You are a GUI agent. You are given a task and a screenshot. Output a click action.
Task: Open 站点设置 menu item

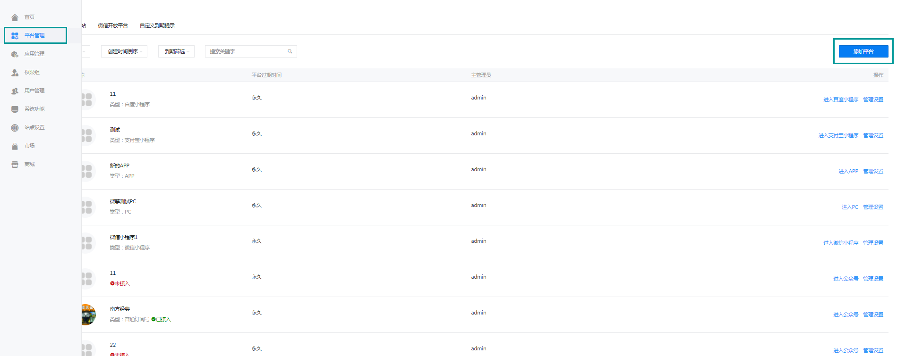[x=34, y=127]
